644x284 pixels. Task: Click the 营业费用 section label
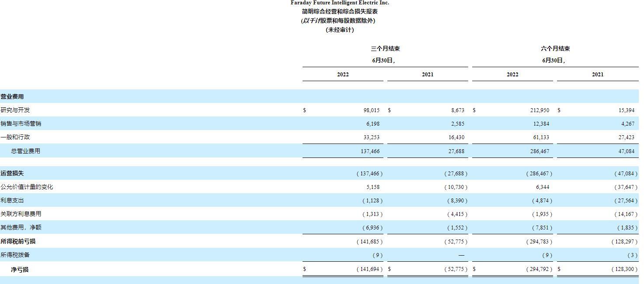[12, 97]
